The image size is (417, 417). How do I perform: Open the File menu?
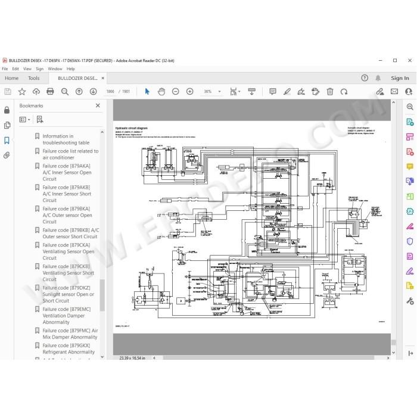coord(5,69)
